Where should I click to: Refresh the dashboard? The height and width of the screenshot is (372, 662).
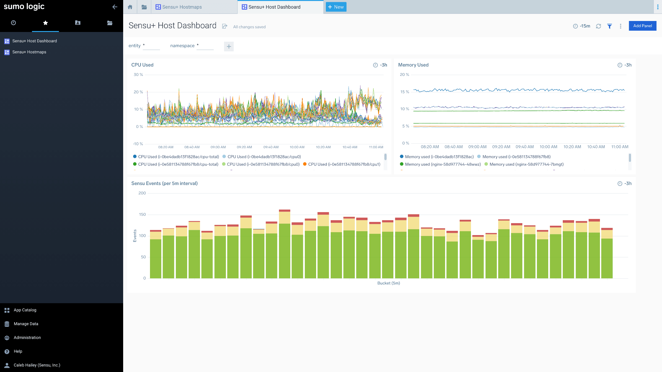(598, 26)
